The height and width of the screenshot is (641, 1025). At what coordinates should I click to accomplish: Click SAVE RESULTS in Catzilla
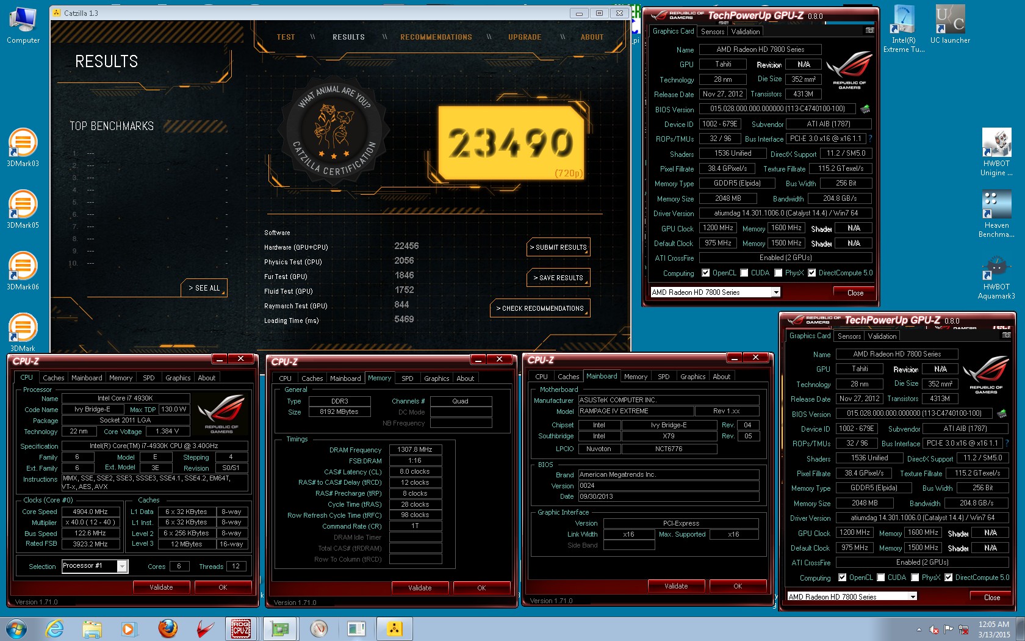click(558, 278)
